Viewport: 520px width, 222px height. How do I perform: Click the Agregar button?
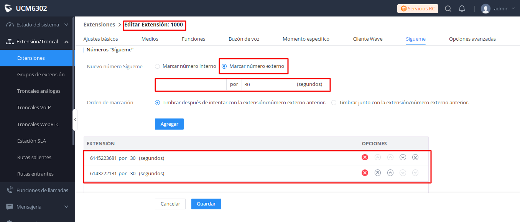pyautogui.click(x=169, y=124)
